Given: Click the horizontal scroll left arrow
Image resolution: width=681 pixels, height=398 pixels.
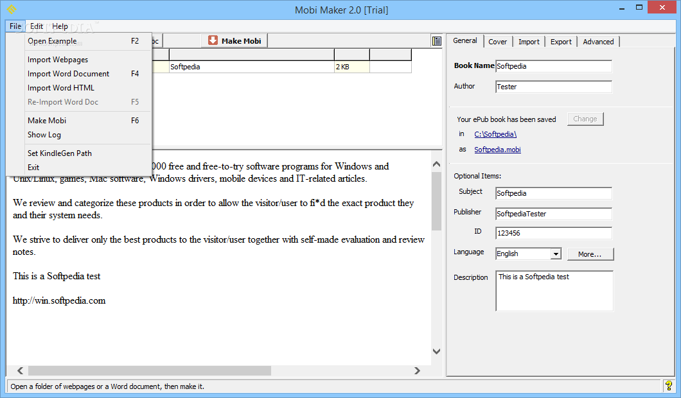Looking at the screenshot, I should (20, 370).
